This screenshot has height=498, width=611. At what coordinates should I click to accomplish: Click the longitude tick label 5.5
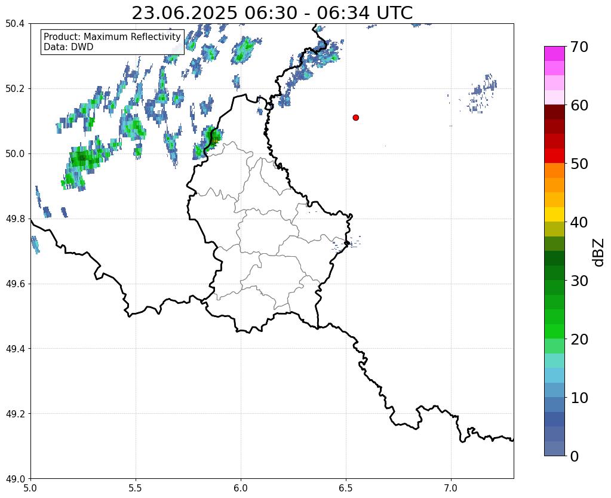click(x=136, y=488)
